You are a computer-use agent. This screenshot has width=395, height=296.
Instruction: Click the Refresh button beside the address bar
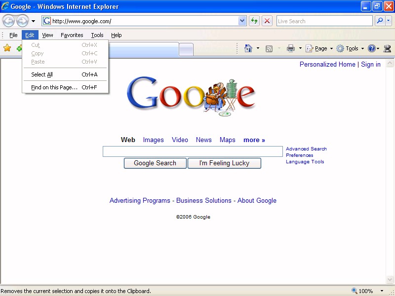(254, 21)
